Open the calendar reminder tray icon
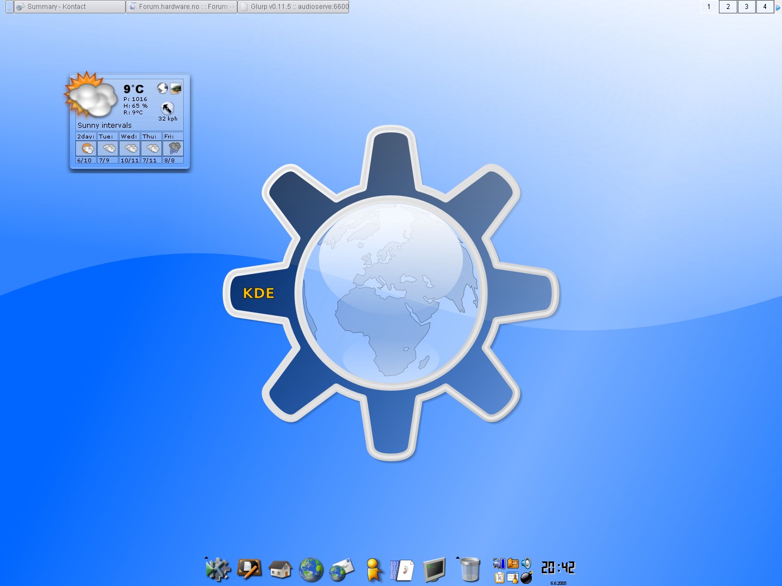 [x=513, y=578]
